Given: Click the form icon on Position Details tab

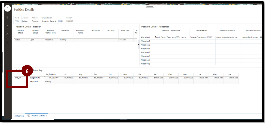Looking at the screenshot, I should pos(29,116).
